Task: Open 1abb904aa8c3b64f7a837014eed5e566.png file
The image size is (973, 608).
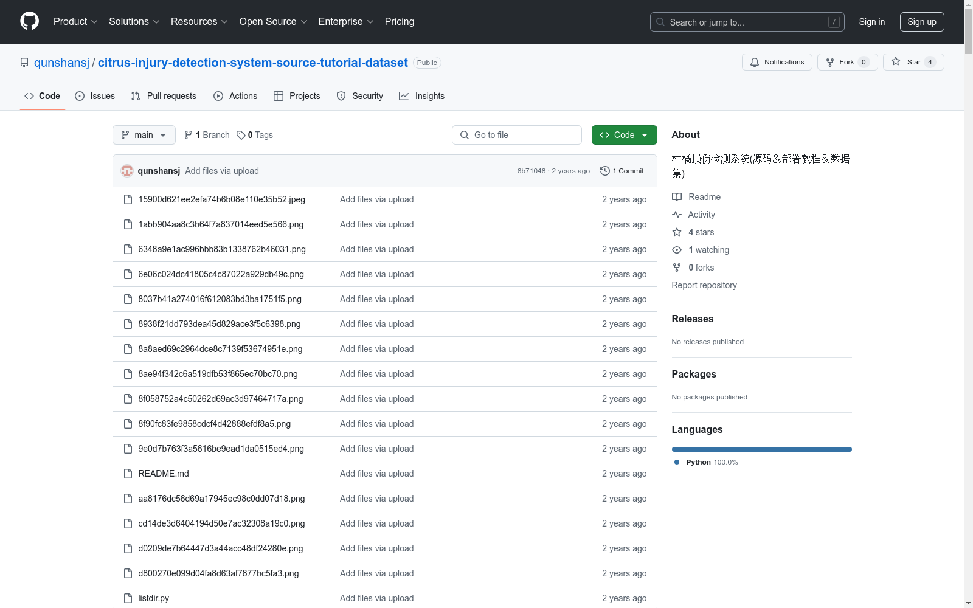Action: pos(221,224)
